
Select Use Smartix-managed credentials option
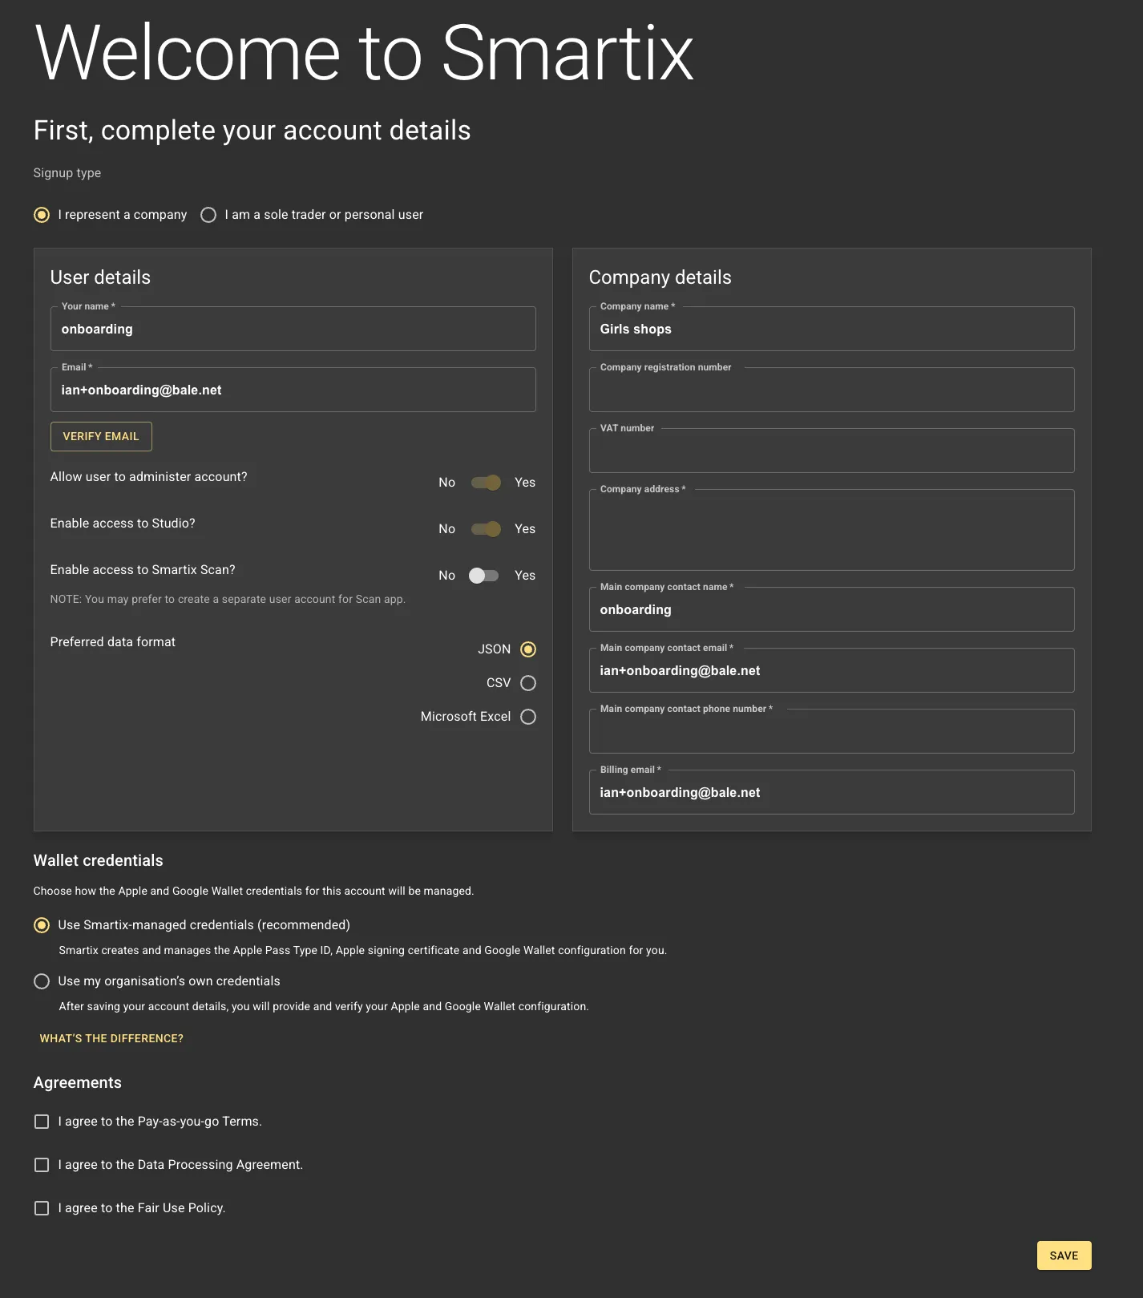click(42, 925)
